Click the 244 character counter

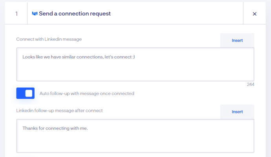tap(251, 84)
